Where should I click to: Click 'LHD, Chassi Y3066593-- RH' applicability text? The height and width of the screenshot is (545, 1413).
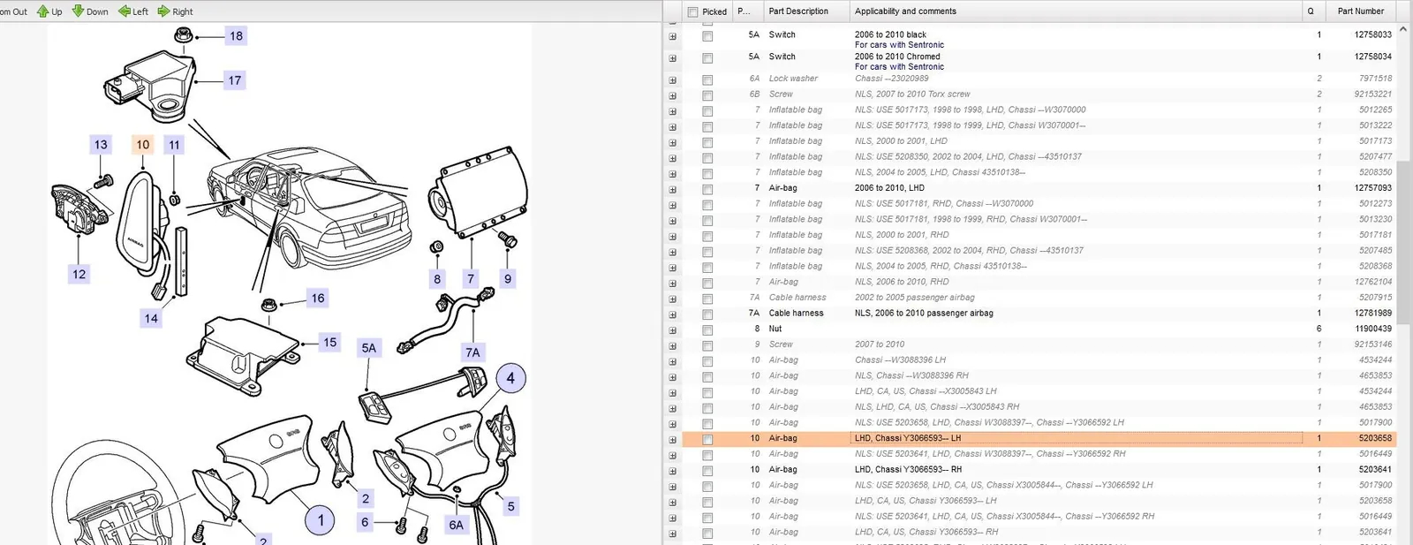coord(908,470)
